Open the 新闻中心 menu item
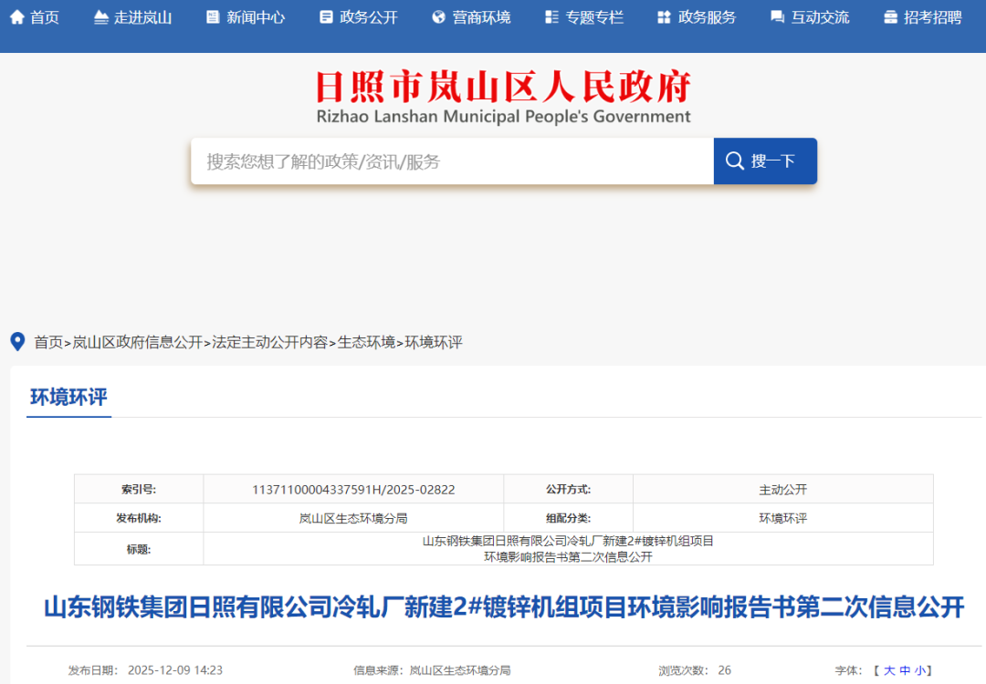986x684 pixels. 256,17
